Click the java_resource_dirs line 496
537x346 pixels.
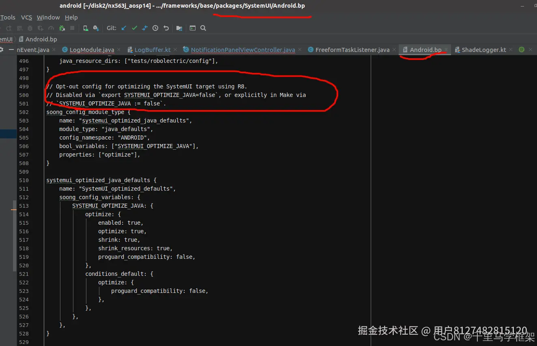click(138, 61)
